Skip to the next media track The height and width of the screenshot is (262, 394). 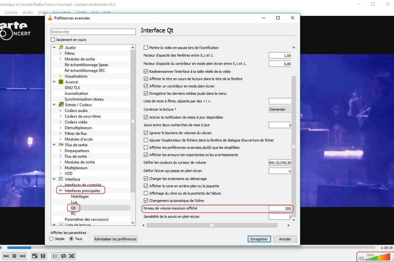coord(23,256)
